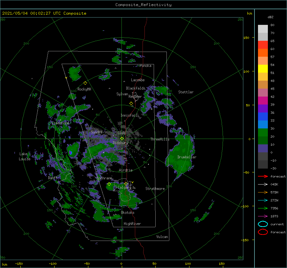287x268 pixels.
Task: Click the magenta 18TS arrow icon
Action: pos(263,216)
